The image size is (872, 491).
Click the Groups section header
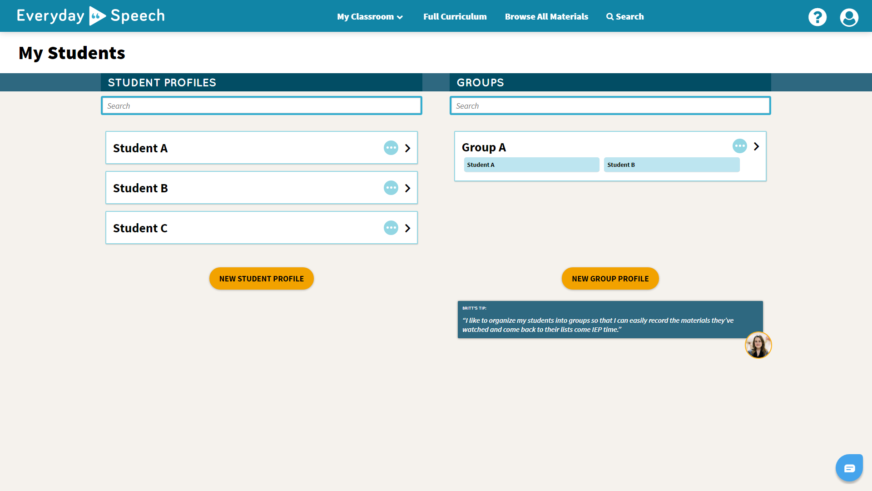tap(610, 82)
